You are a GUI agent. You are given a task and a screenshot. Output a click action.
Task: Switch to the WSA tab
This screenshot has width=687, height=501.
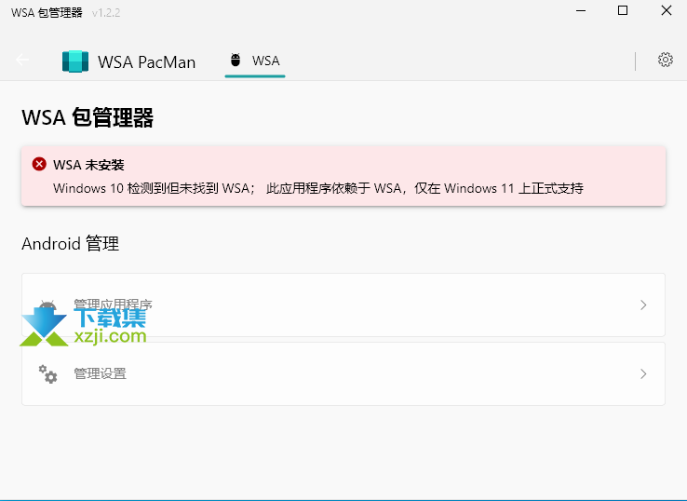(x=255, y=61)
